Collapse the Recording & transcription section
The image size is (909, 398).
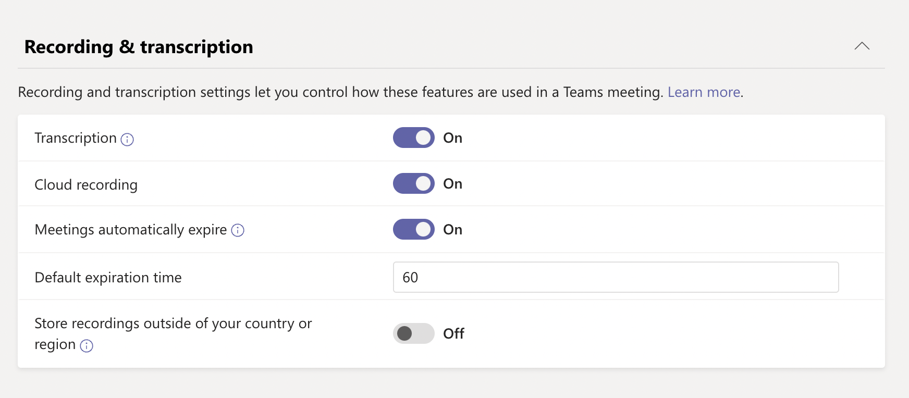[x=863, y=46]
